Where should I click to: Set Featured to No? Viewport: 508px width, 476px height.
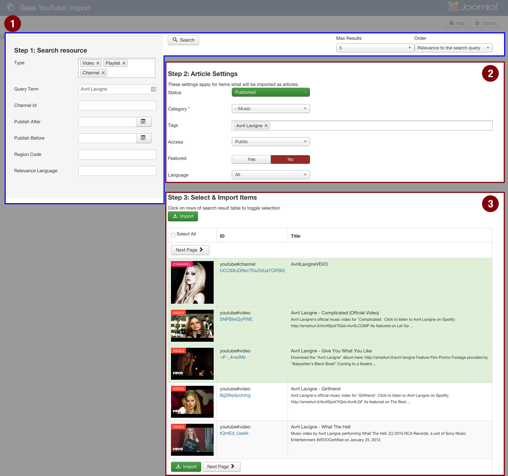290,159
